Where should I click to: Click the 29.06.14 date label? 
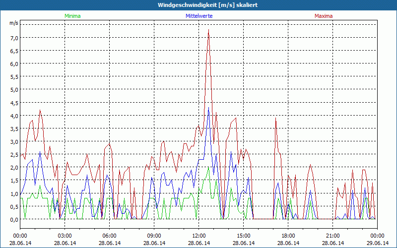coord(378,243)
